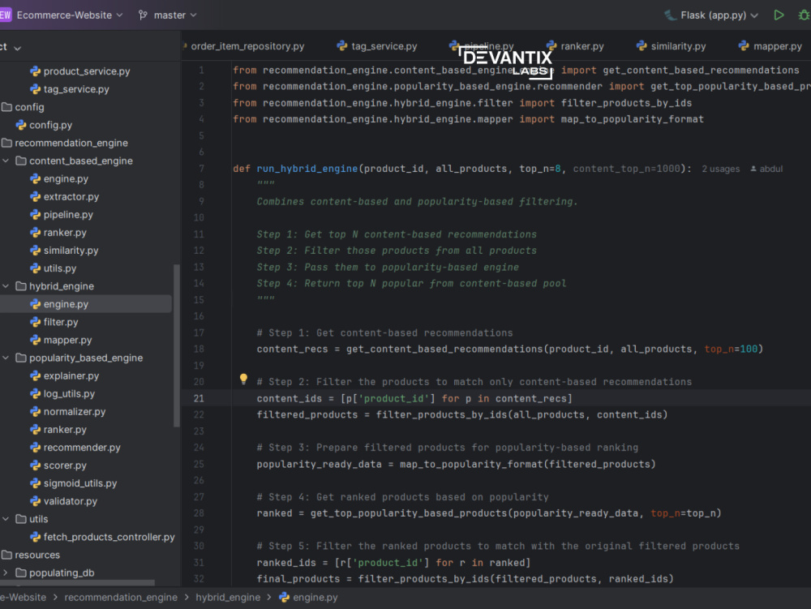Screen dimensions: 811x609
Task: Open ranker.py under popularity_based_engine
Action: (65, 430)
